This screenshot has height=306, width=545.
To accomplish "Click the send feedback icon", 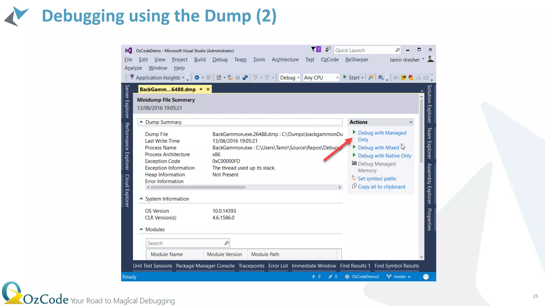I will (328, 49).
